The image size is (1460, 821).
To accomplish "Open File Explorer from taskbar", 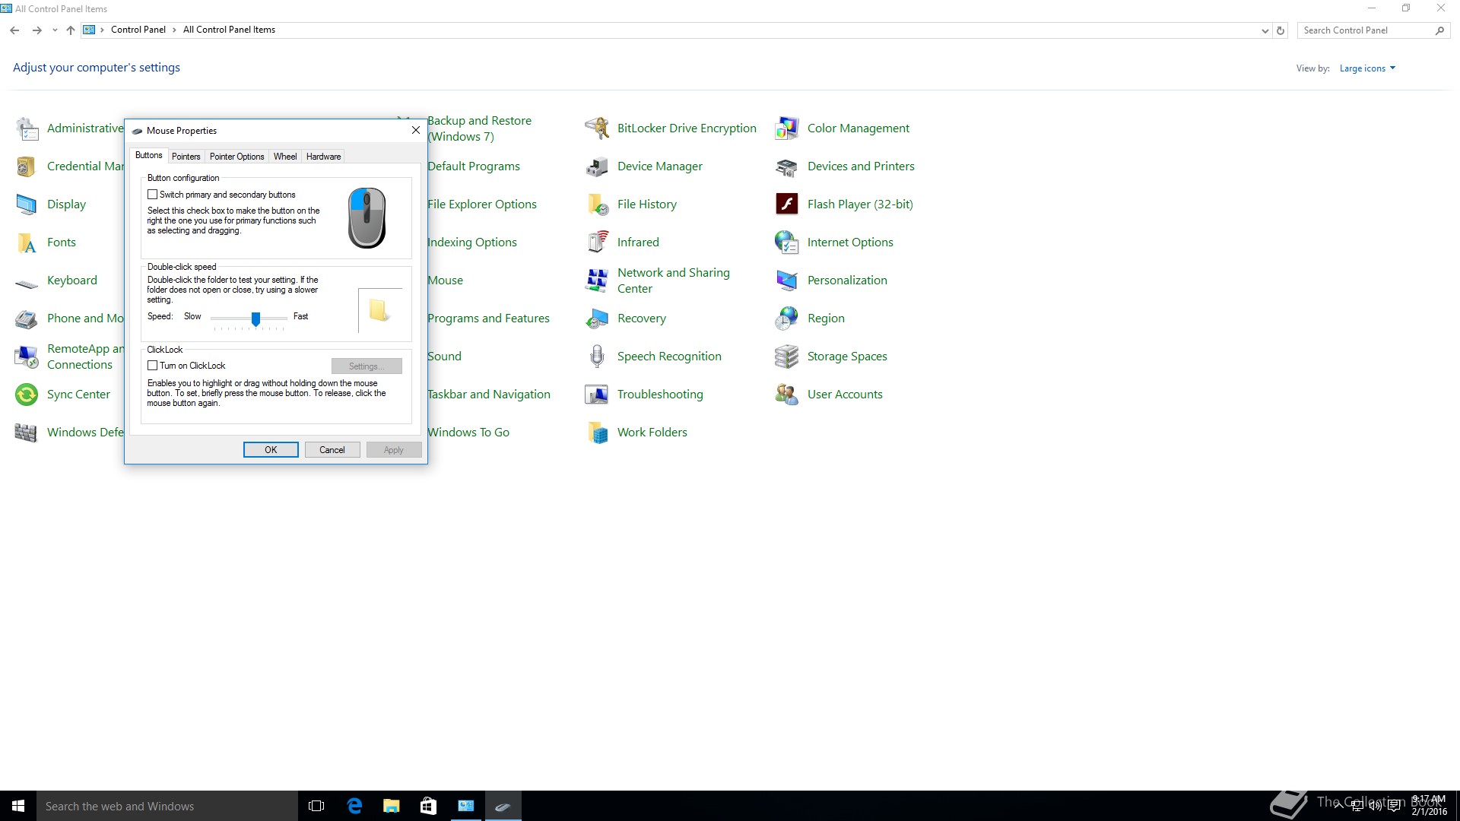I will [x=391, y=806].
